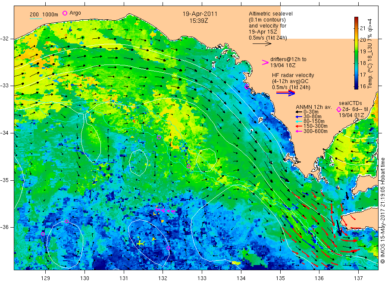Click the 16 tick label on the color bar
The width and height of the screenshot is (388, 284).
(363, 86)
